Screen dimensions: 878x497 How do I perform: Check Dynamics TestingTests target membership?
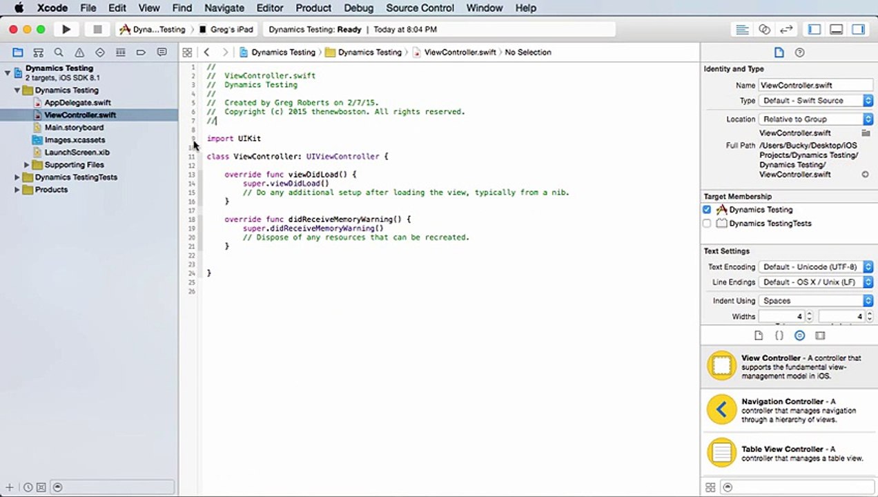(707, 224)
